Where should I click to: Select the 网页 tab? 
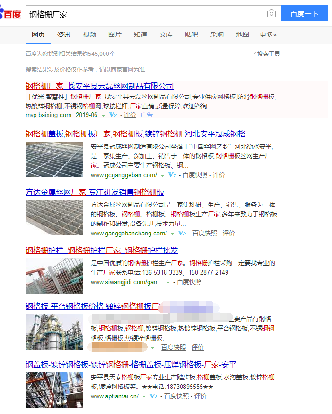pos(38,35)
